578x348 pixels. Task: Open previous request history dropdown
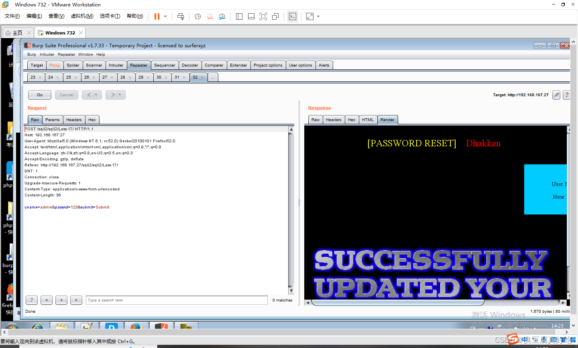point(96,95)
